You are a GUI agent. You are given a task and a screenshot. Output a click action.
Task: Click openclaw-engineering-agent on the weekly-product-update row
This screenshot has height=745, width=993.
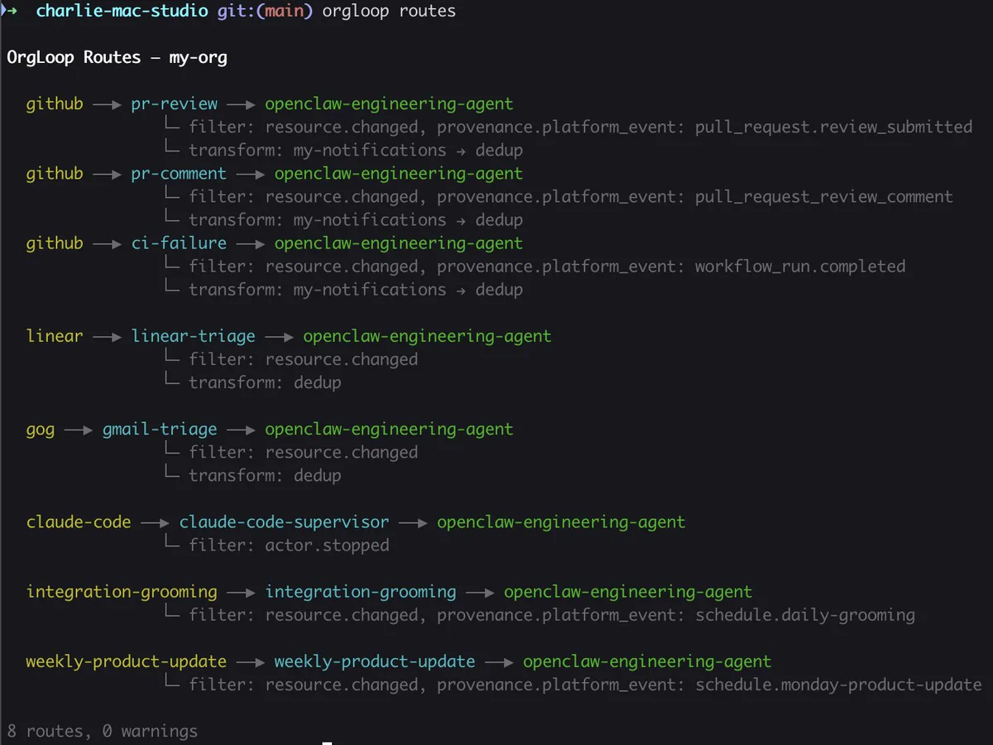pyautogui.click(x=647, y=661)
